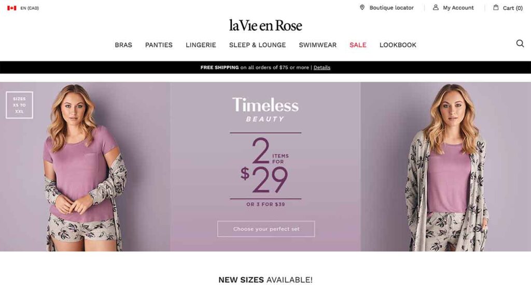Open the PANTIES menu

159,45
